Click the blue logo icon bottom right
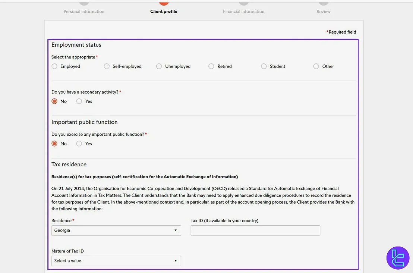The width and height of the screenshot is (413, 273). tap(398, 258)
